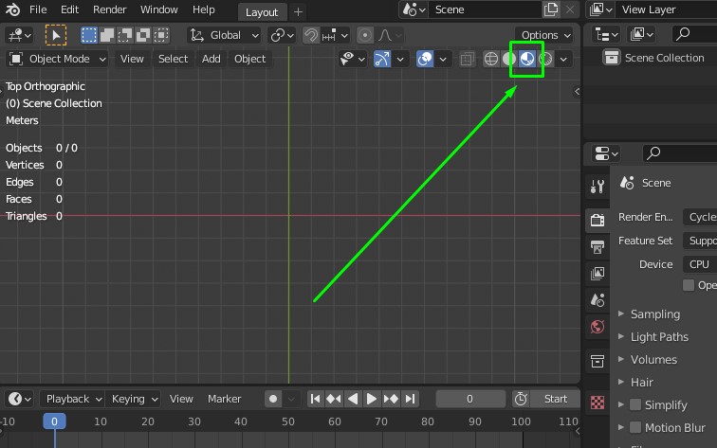Image resolution: width=717 pixels, height=448 pixels.
Task: Toggle X-ray mode icon
Action: click(467, 59)
